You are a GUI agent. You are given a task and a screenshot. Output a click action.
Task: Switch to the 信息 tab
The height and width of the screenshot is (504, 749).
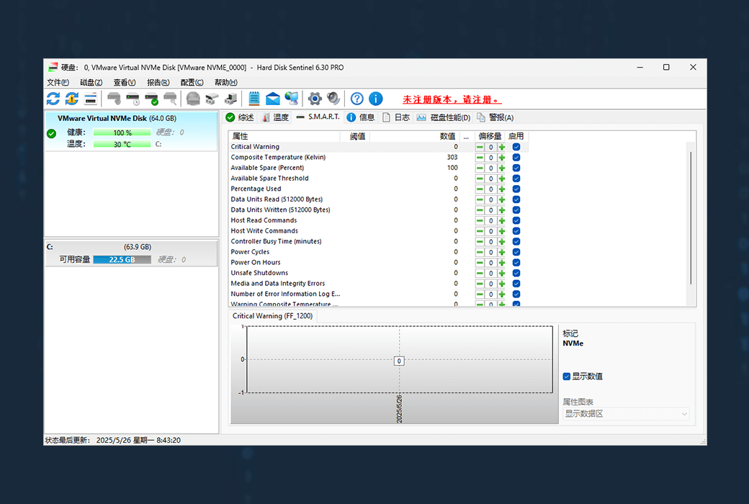(361, 117)
